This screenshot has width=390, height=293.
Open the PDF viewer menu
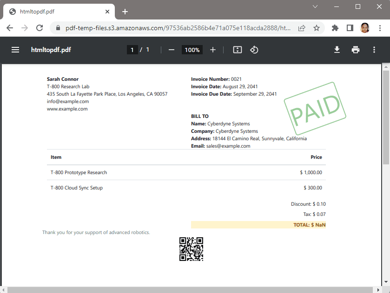(x=15, y=50)
